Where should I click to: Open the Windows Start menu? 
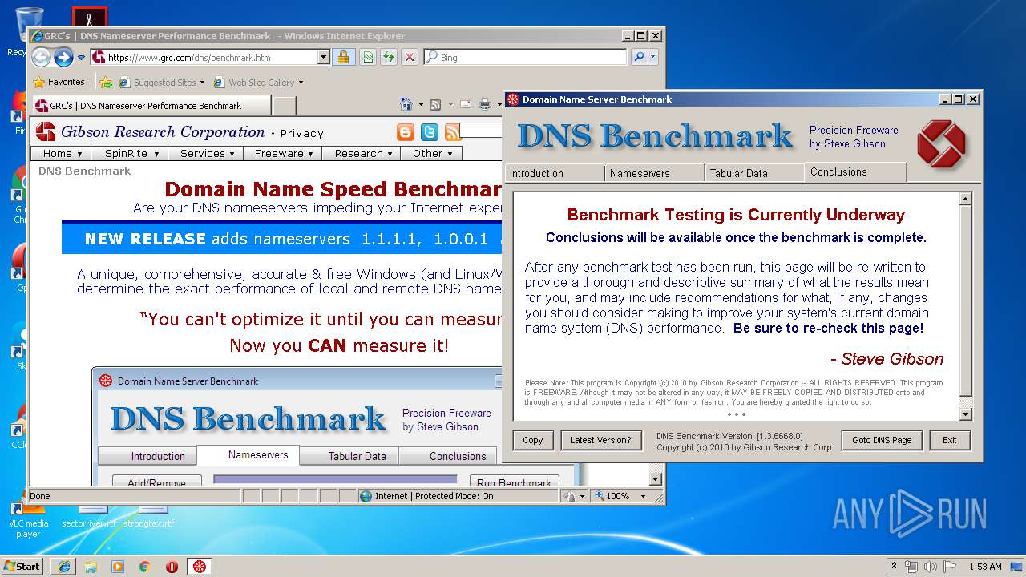[22, 566]
